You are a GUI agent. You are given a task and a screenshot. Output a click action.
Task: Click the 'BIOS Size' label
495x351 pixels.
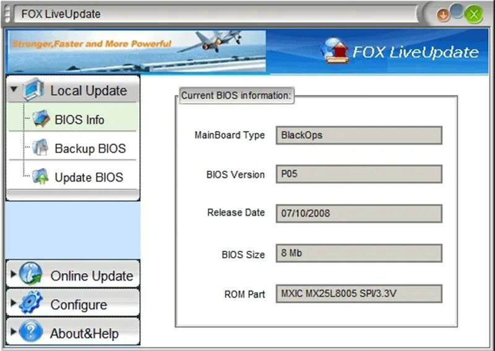[x=243, y=255]
